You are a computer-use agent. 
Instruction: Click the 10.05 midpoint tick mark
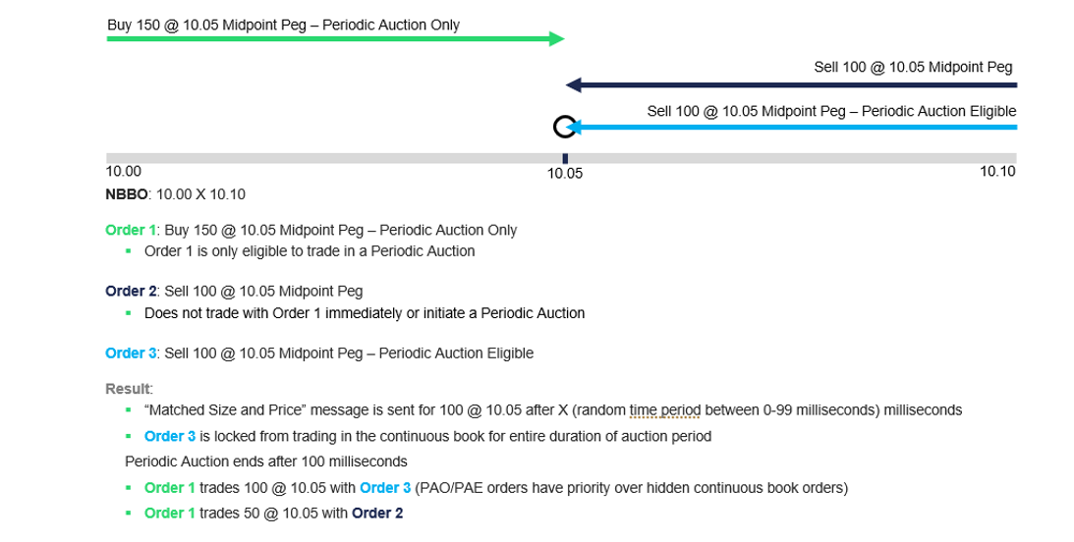[x=565, y=159]
